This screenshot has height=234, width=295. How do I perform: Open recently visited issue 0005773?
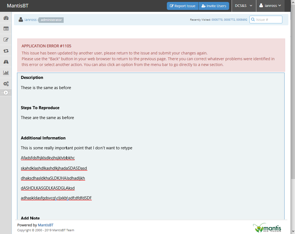(217, 20)
